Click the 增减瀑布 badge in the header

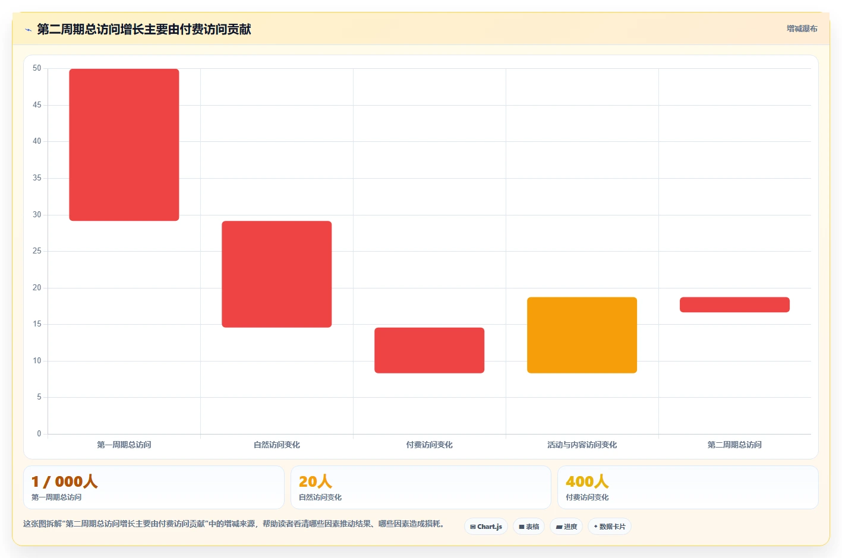802,28
